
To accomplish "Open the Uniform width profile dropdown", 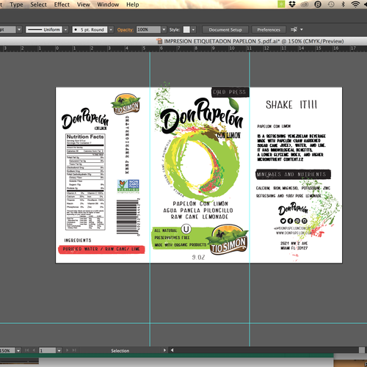I will click(65, 29).
